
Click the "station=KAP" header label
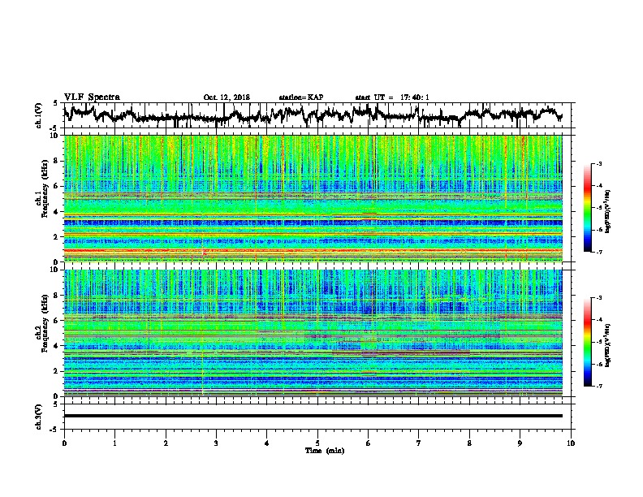point(301,97)
